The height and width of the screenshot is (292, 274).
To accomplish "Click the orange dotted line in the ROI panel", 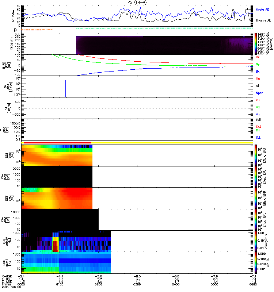I will (37, 30).
